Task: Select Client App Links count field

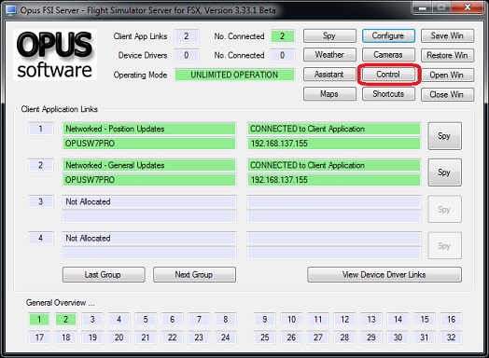Action: (187, 36)
